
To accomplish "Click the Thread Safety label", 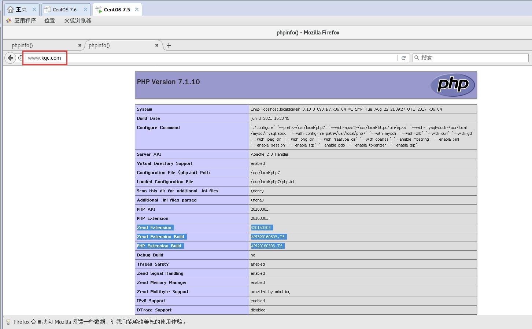I will pos(153,264).
